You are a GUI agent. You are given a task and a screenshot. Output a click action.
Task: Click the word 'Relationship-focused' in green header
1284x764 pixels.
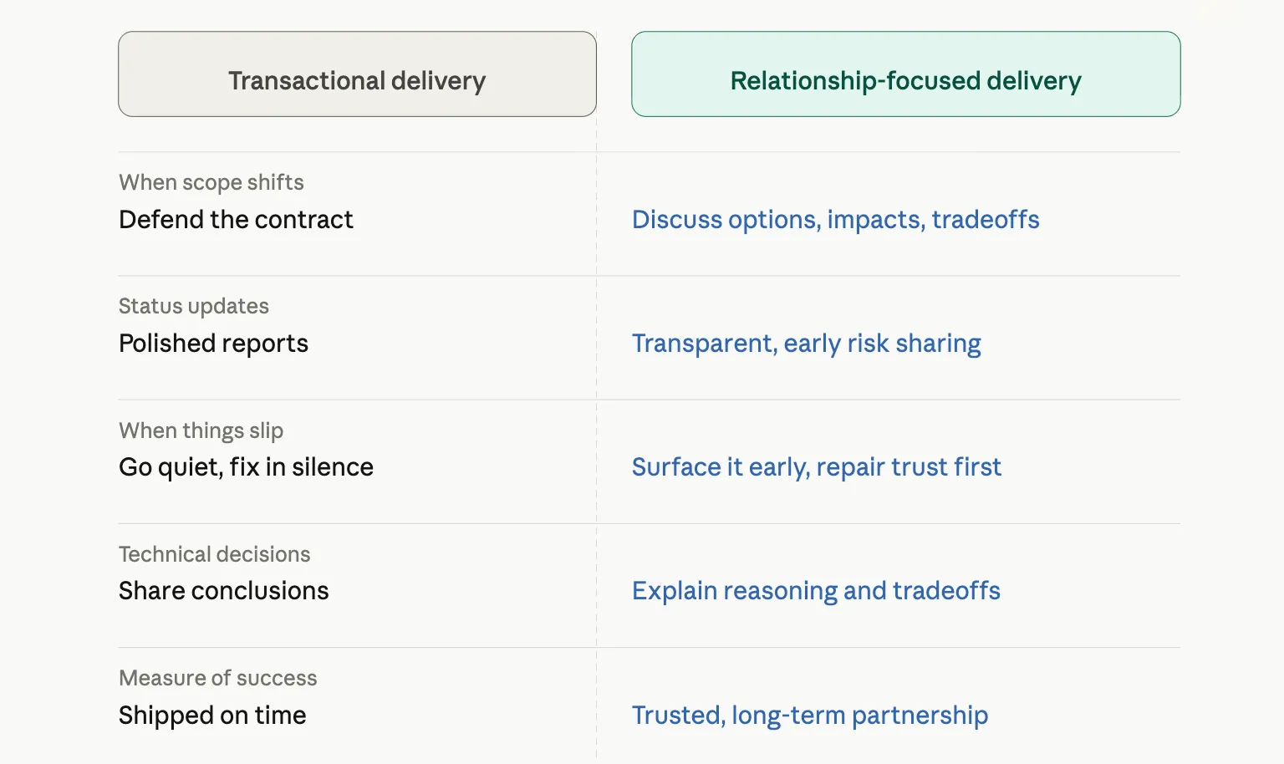tap(855, 81)
